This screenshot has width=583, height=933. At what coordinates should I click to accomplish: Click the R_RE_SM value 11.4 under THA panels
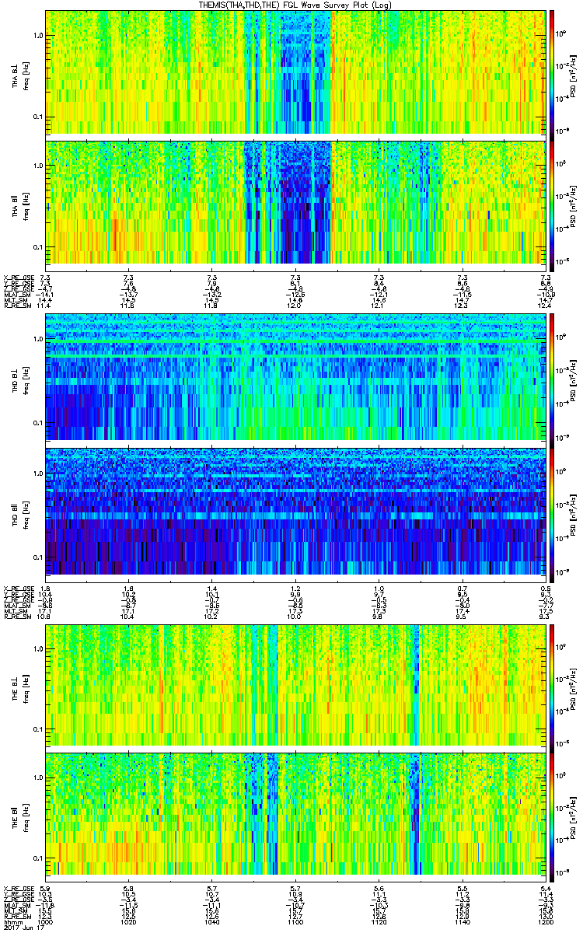click(45, 306)
